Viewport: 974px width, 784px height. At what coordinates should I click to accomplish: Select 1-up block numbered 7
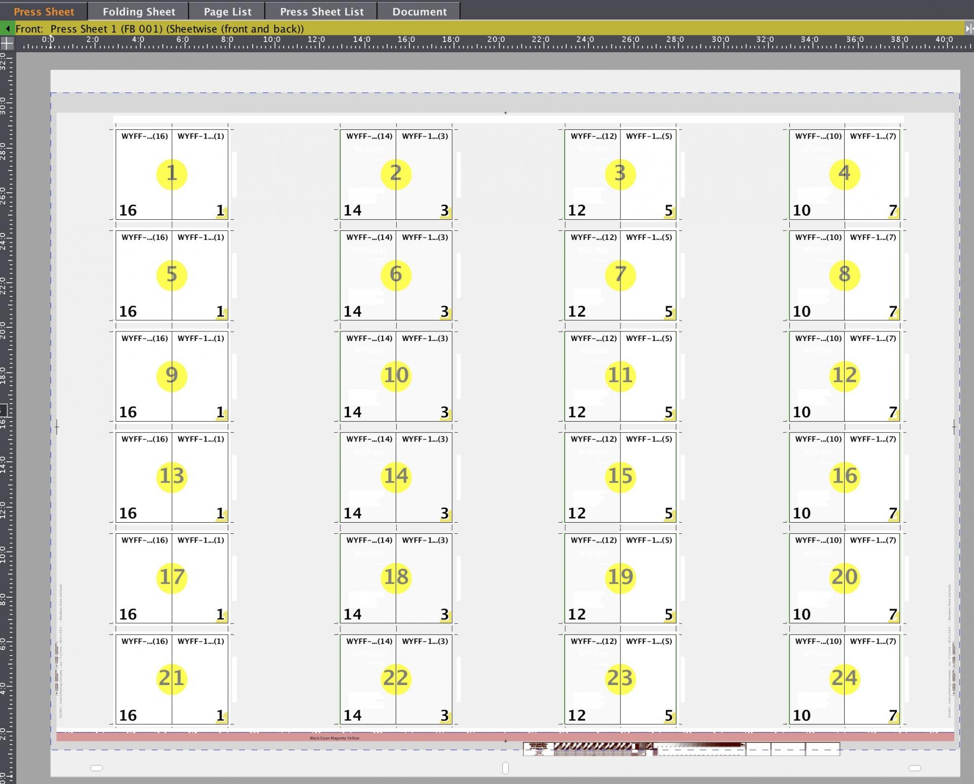(620, 275)
